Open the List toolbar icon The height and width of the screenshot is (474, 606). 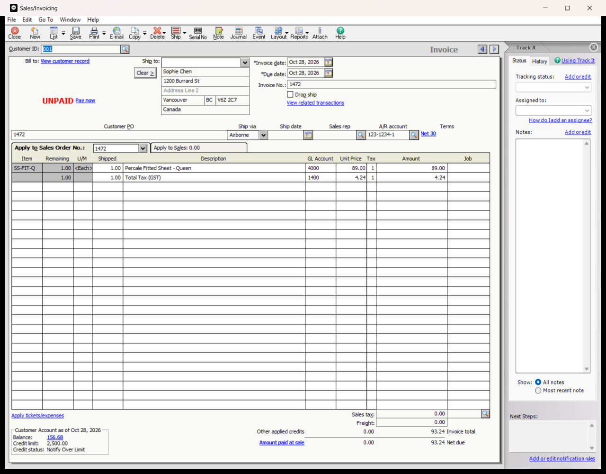click(x=53, y=33)
